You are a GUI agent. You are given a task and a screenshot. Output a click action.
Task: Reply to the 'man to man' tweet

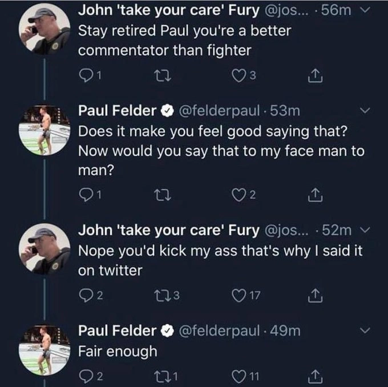pyautogui.click(x=85, y=196)
